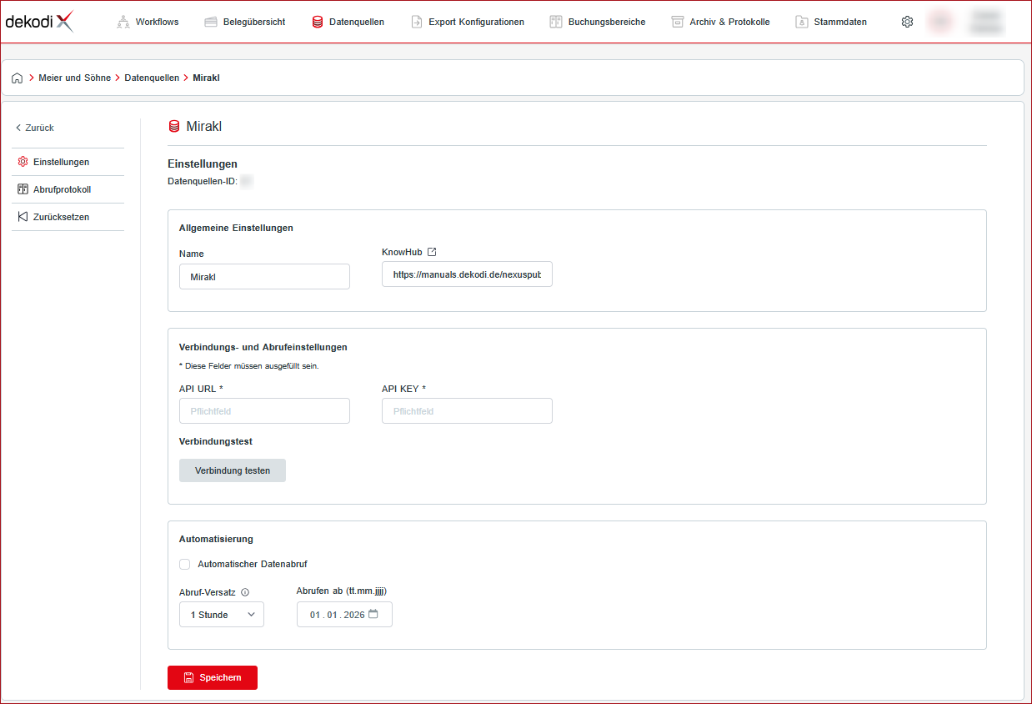1032x704 pixels.
Task: Select Abrufprotokoll in the sidebar
Action: [68, 189]
